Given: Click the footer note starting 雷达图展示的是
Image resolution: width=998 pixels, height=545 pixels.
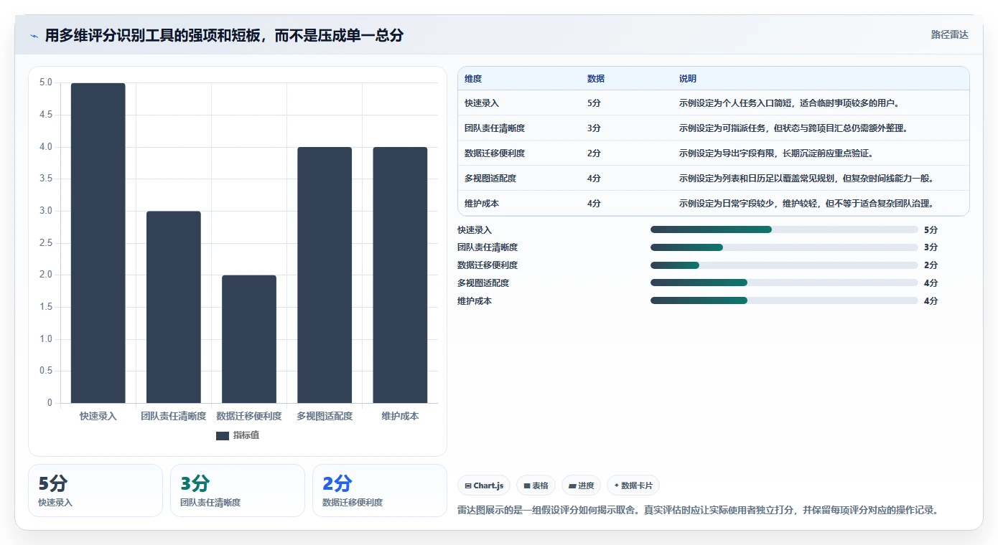Looking at the screenshot, I should coord(698,511).
